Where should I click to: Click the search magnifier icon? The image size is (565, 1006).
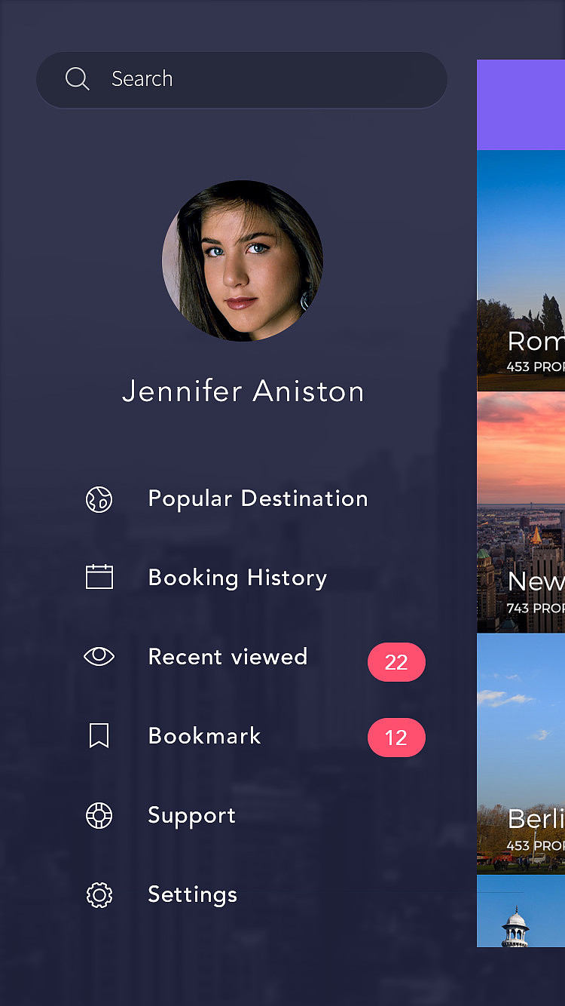[77, 78]
